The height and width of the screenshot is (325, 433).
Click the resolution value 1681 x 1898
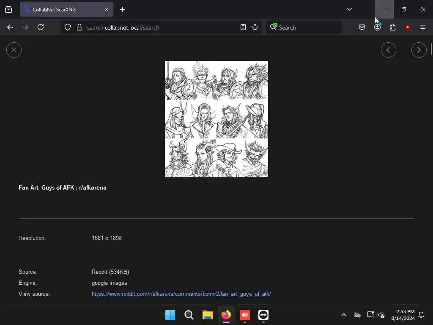pos(107,238)
